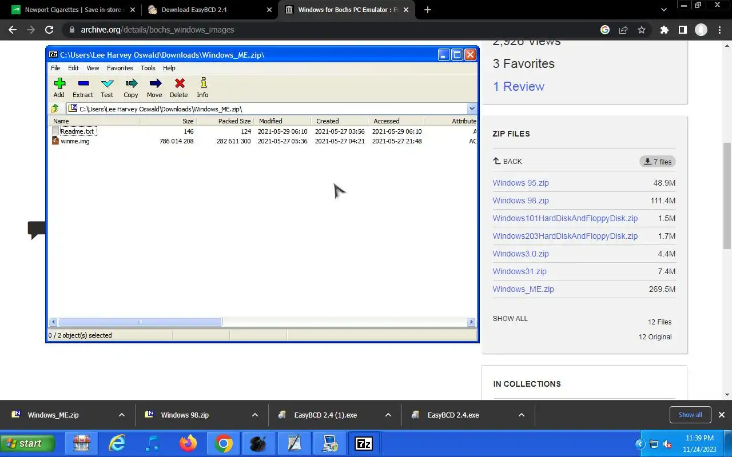Open the Windows 98.zip link
Screen dimensions: 732x457
(520, 201)
